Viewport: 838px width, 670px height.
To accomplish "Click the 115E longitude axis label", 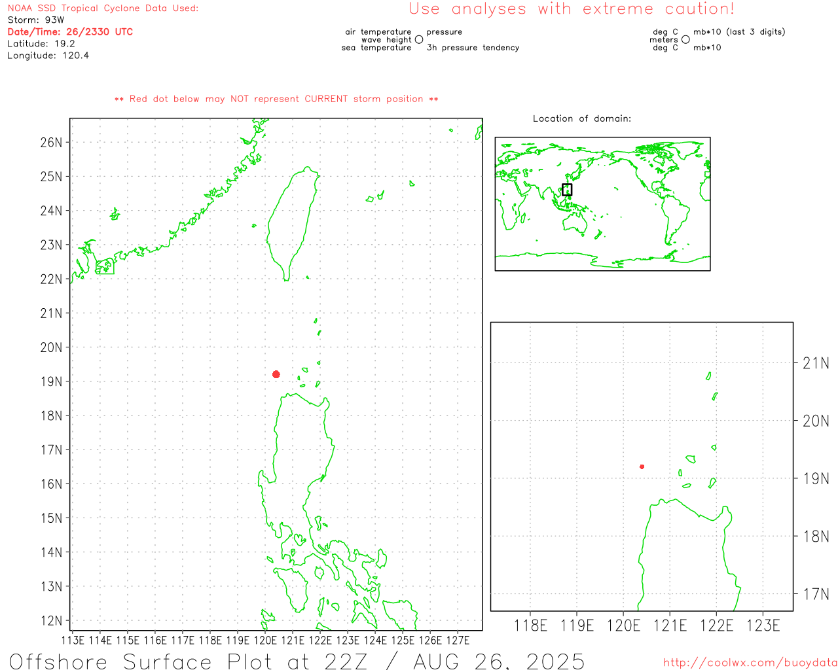I will pyautogui.click(x=128, y=640).
